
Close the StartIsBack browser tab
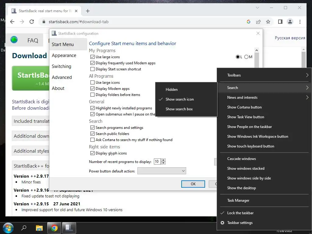click(76, 11)
